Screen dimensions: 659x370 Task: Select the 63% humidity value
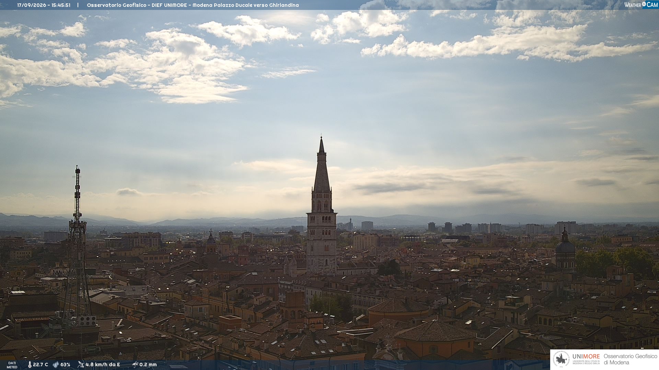(65, 365)
